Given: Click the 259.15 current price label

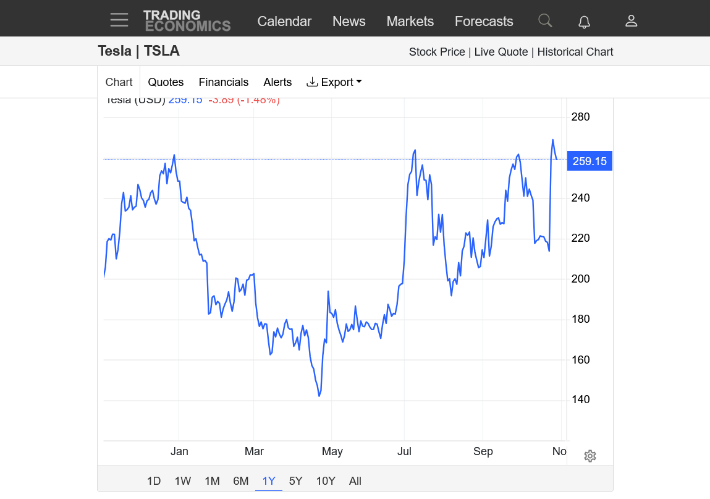Looking at the screenshot, I should (x=590, y=161).
